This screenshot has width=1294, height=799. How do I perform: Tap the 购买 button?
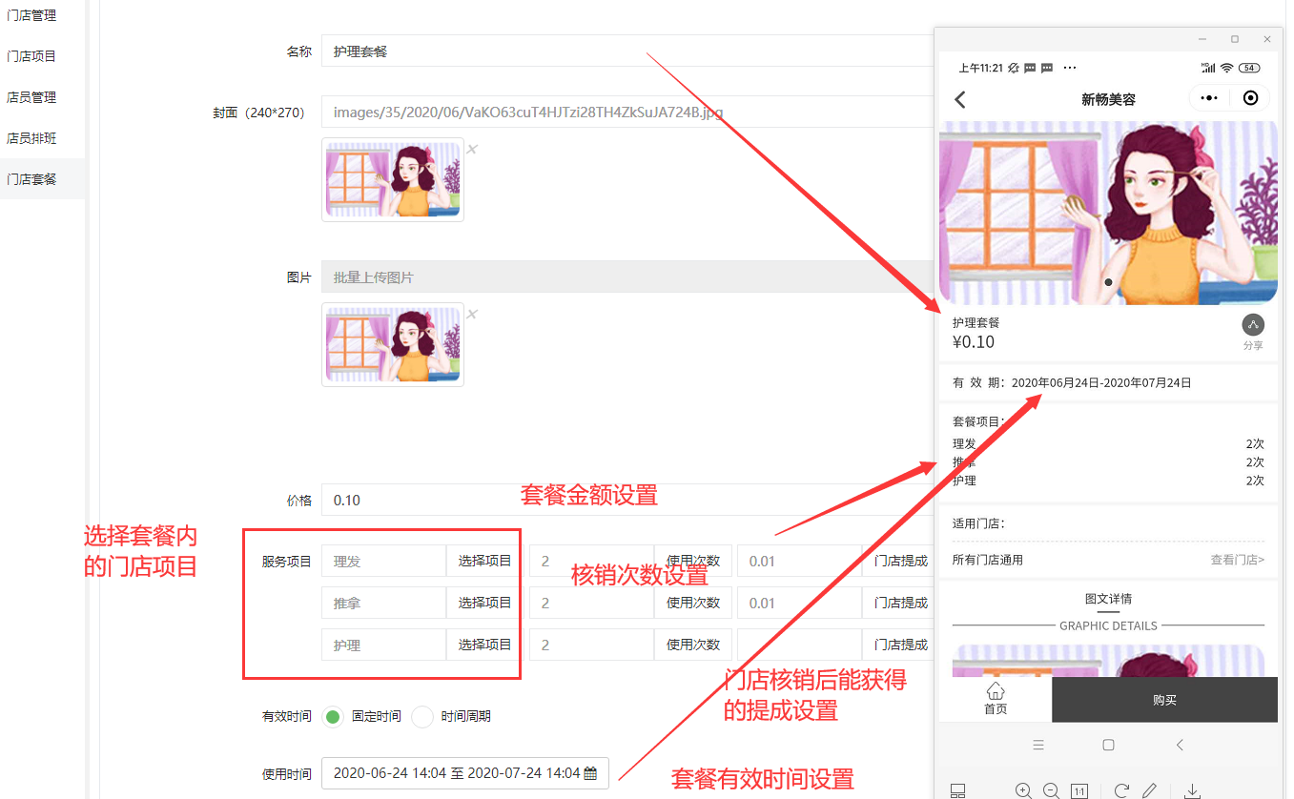(1164, 700)
